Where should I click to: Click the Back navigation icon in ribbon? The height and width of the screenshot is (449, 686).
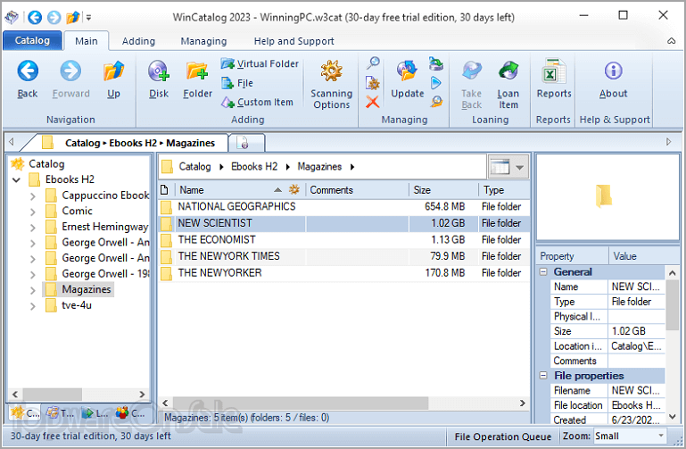pyautogui.click(x=28, y=71)
